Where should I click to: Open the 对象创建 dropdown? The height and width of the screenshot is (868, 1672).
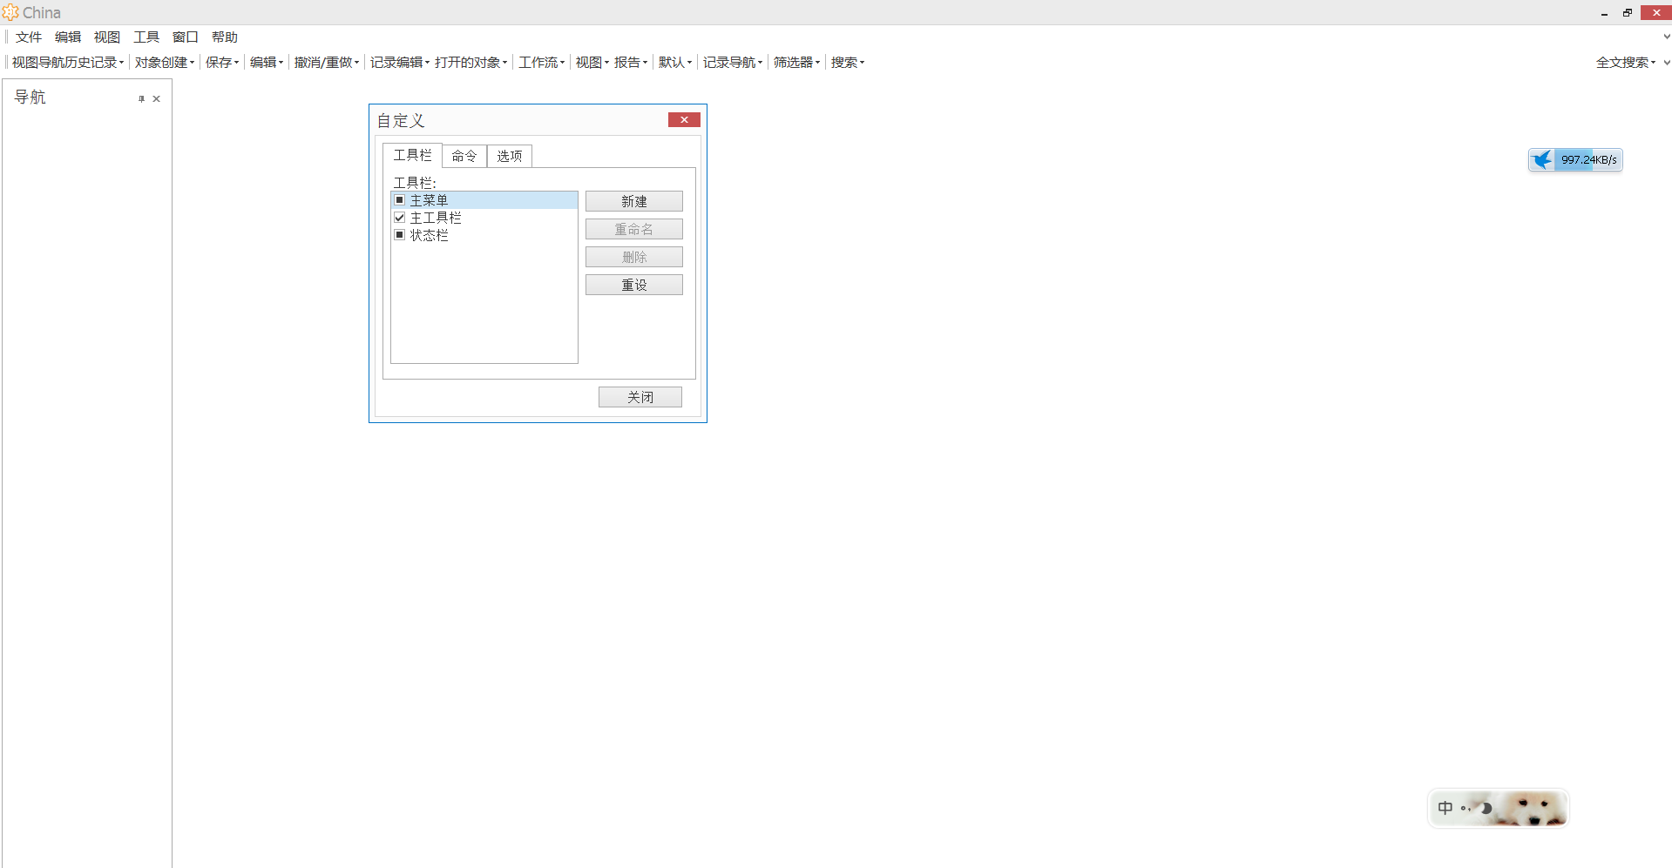point(165,63)
